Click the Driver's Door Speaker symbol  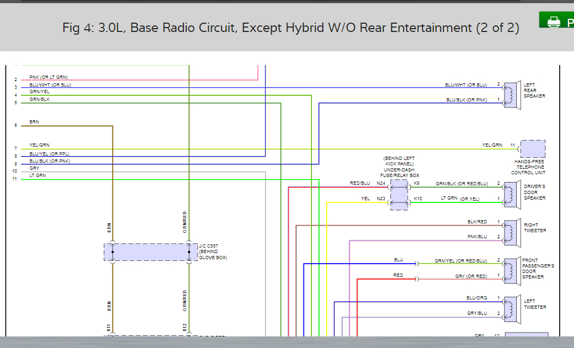click(512, 195)
